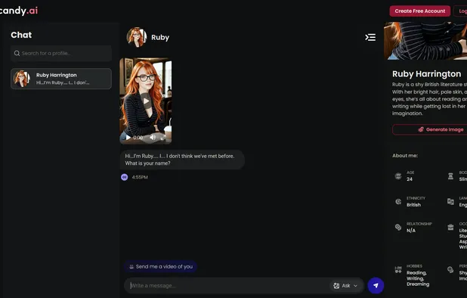Open the Ask dropdown
The image size is (467, 298).
[x=345, y=285]
